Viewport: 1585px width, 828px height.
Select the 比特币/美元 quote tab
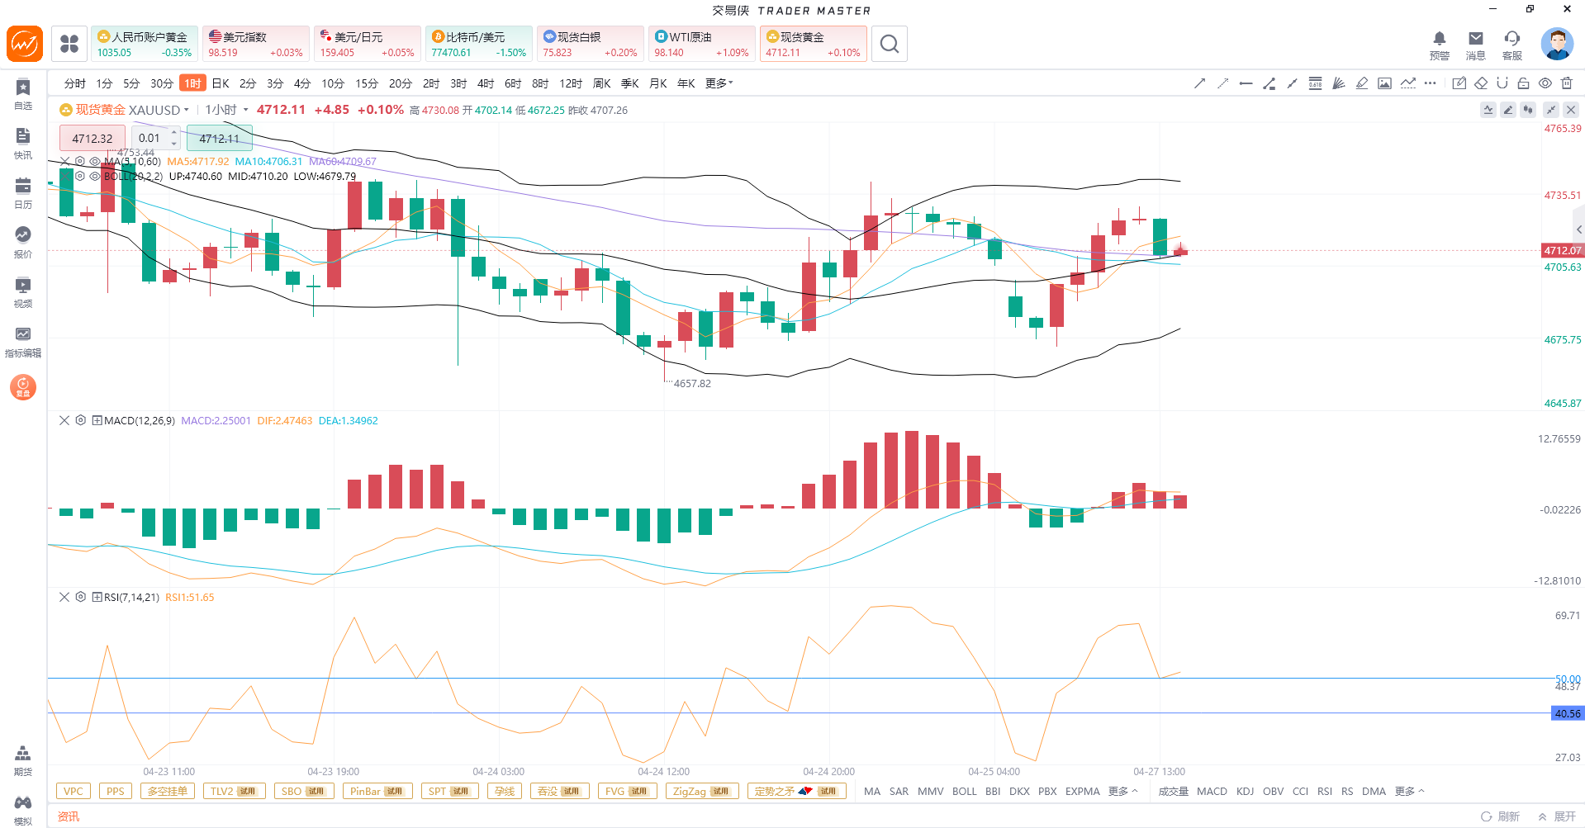pyautogui.click(x=479, y=44)
